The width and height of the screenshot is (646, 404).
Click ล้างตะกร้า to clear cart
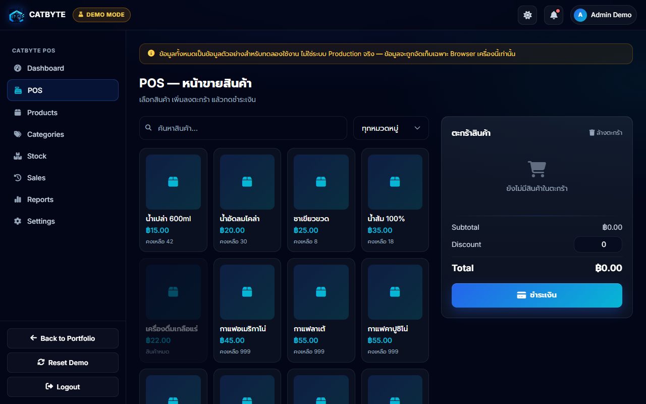[606, 133]
